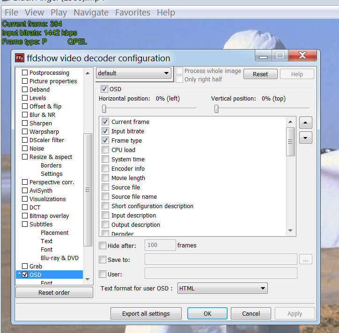
Task: Select the AviSynth tree item
Action: click(x=41, y=190)
